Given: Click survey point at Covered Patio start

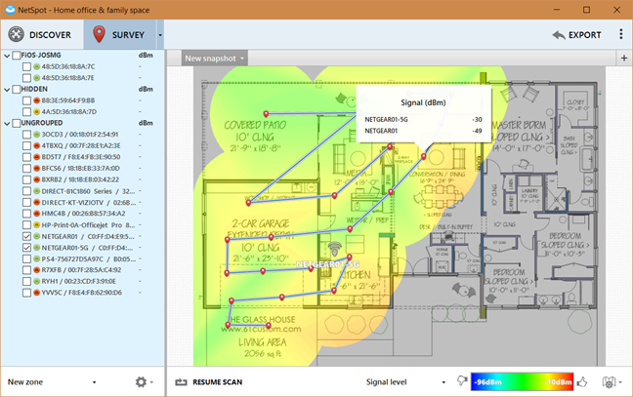Looking at the screenshot, I should (266, 114).
